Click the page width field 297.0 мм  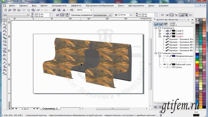(x=42, y=14)
